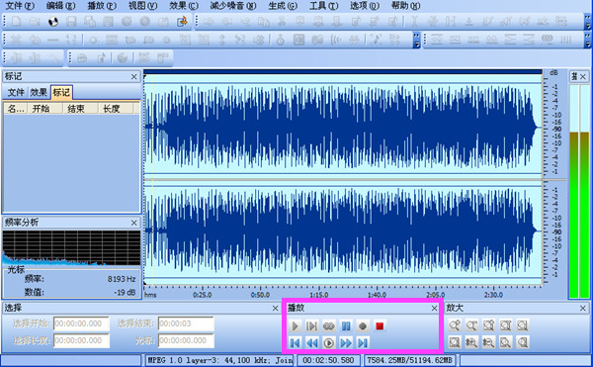Toggle the loop playback button
Image resolution: width=593 pixels, height=367 pixels.
(329, 325)
